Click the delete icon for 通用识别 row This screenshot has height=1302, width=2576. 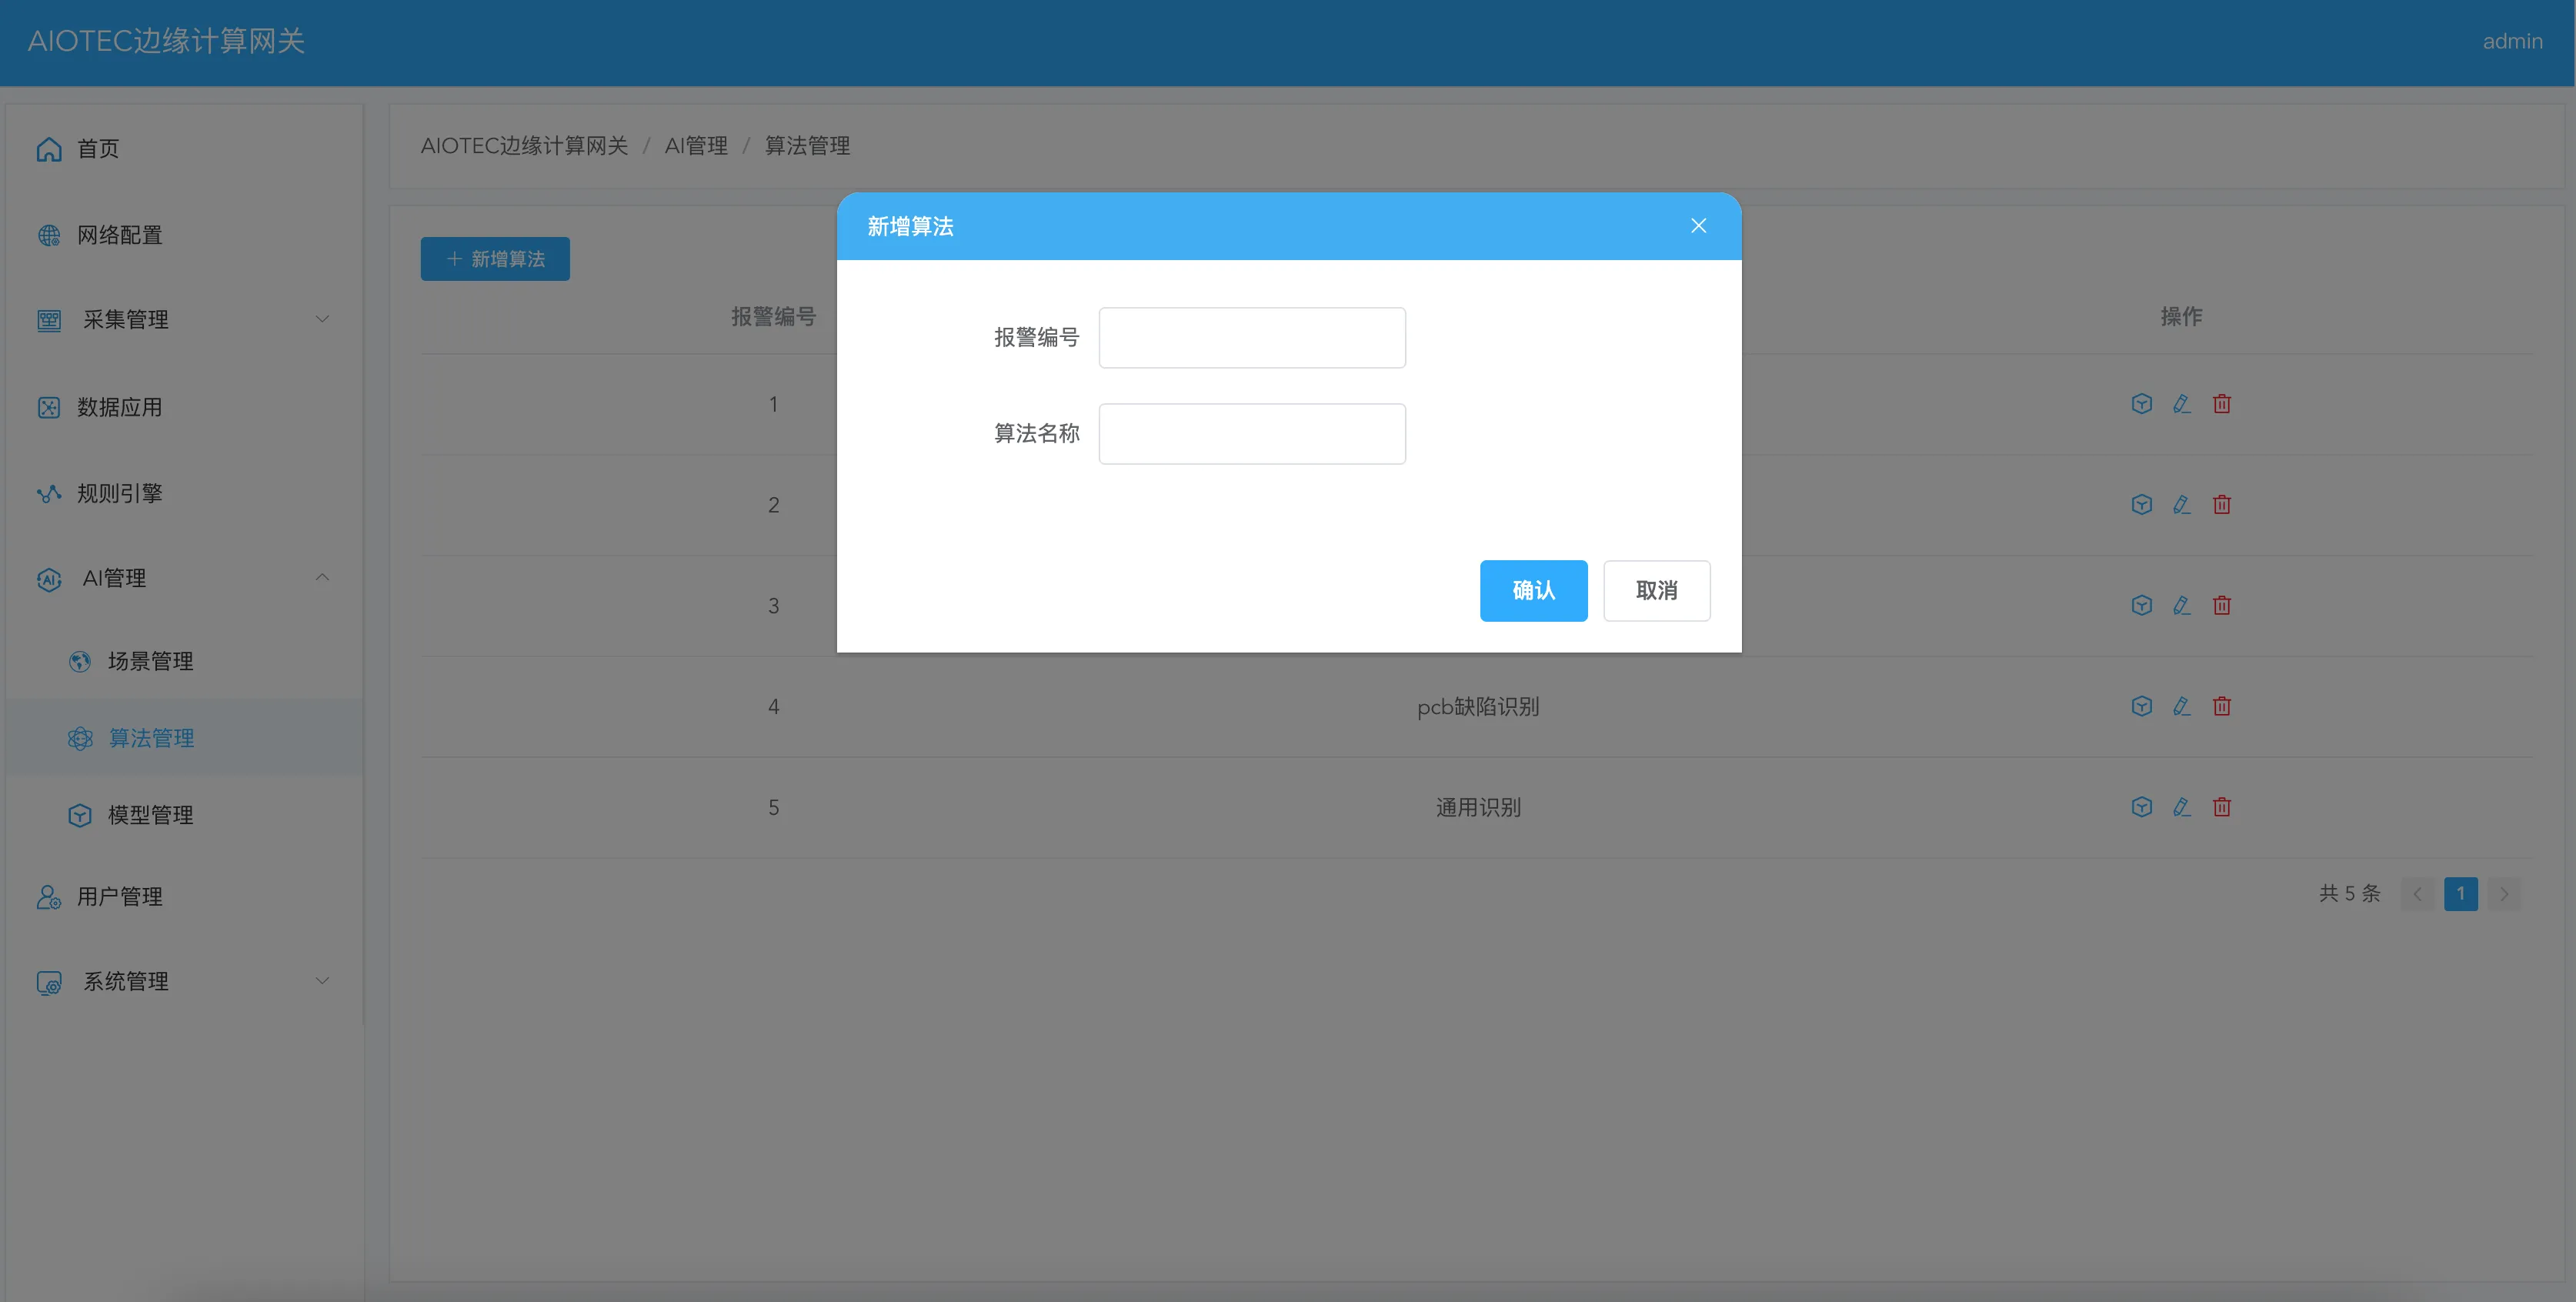pyautogui.click(x=2221, y=807)
